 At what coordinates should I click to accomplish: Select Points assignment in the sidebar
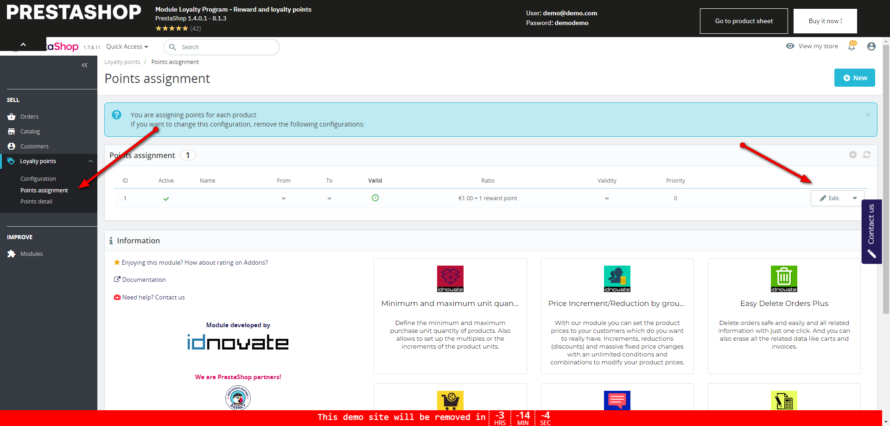click(44, 191)
